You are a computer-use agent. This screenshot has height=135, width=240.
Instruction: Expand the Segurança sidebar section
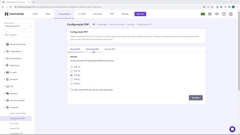pyautogui.click(x=4, y=65)
